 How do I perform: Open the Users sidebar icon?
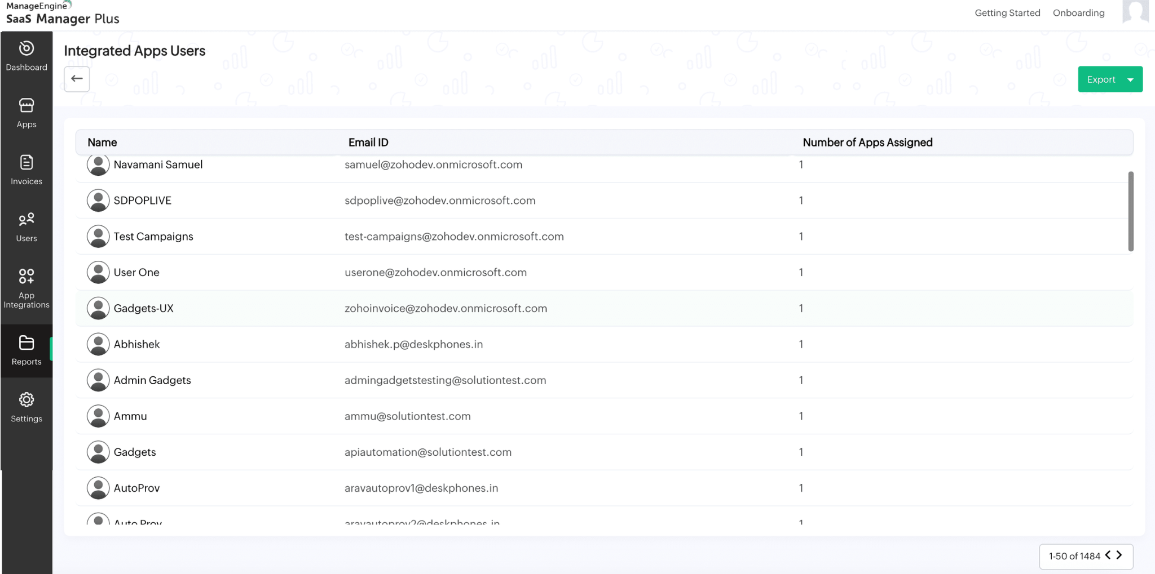tap(27, 220)
